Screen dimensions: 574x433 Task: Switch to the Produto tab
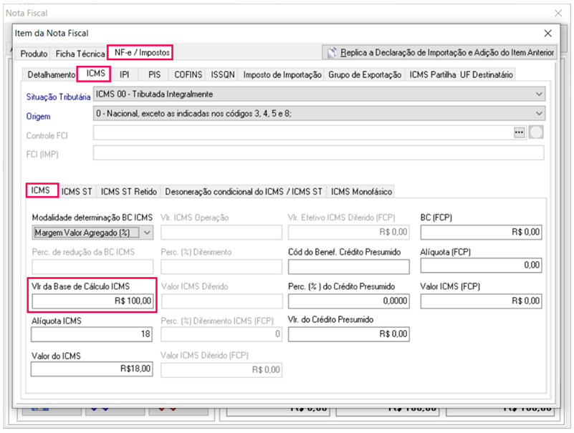pyautogui.click(x=34, y=54)
